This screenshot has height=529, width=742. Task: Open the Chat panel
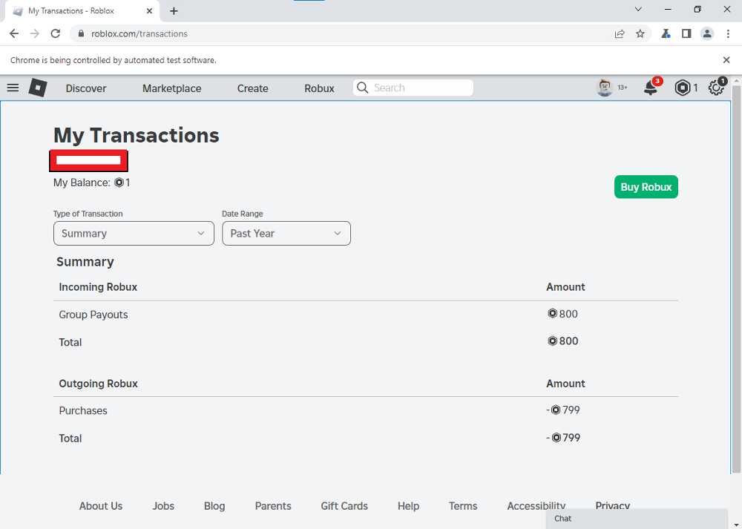[636, 519]
